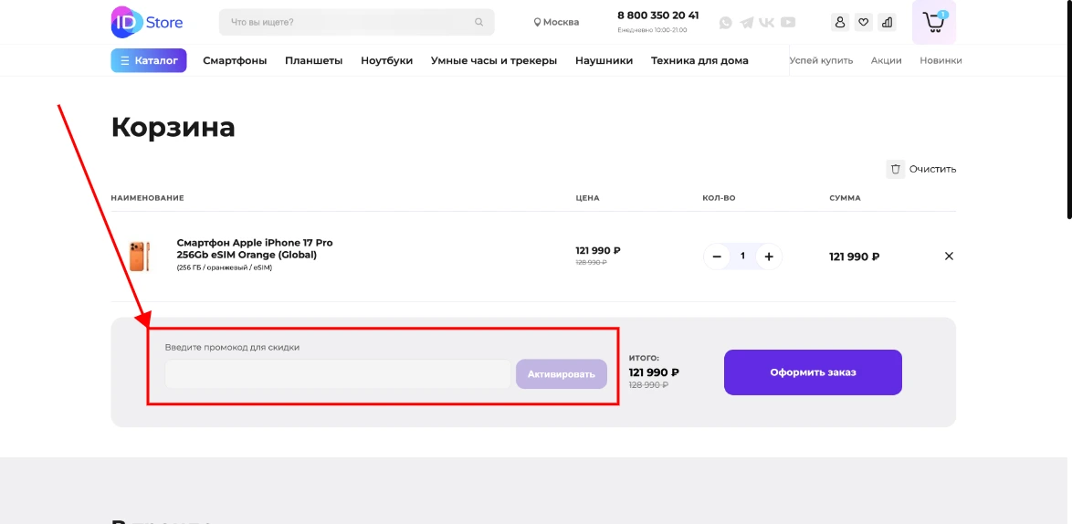Remove iPhone 17 Pro with X icon

[949, 257]
